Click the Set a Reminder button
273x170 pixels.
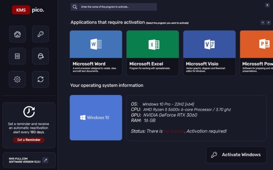click(29, 140)
